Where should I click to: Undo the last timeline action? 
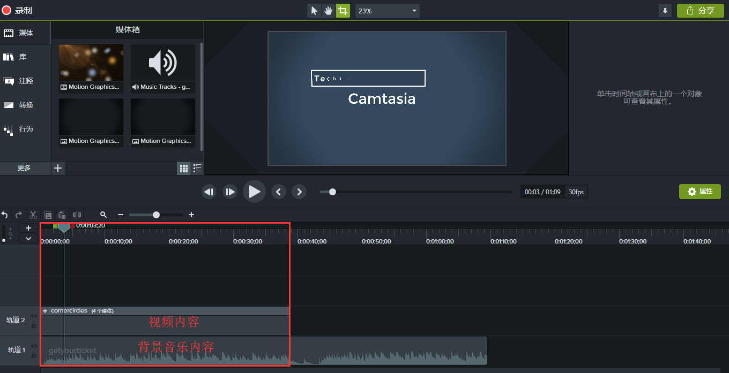coord(5,215)
